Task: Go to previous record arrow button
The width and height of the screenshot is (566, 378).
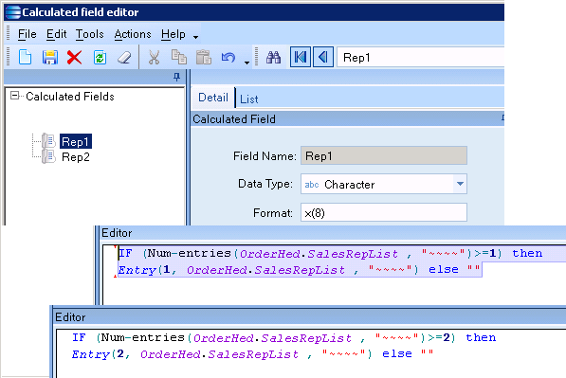Action: 323,57
